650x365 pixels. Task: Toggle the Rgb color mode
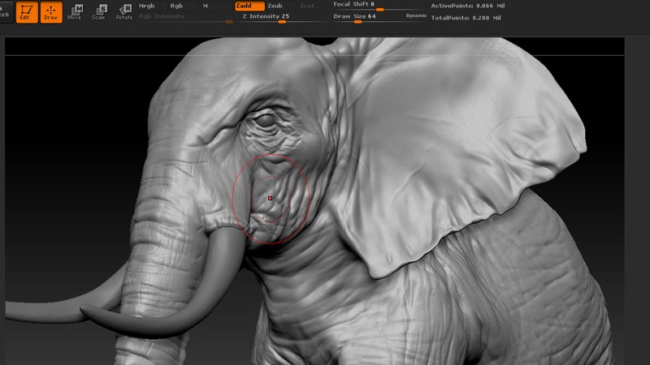click(176, 6)
